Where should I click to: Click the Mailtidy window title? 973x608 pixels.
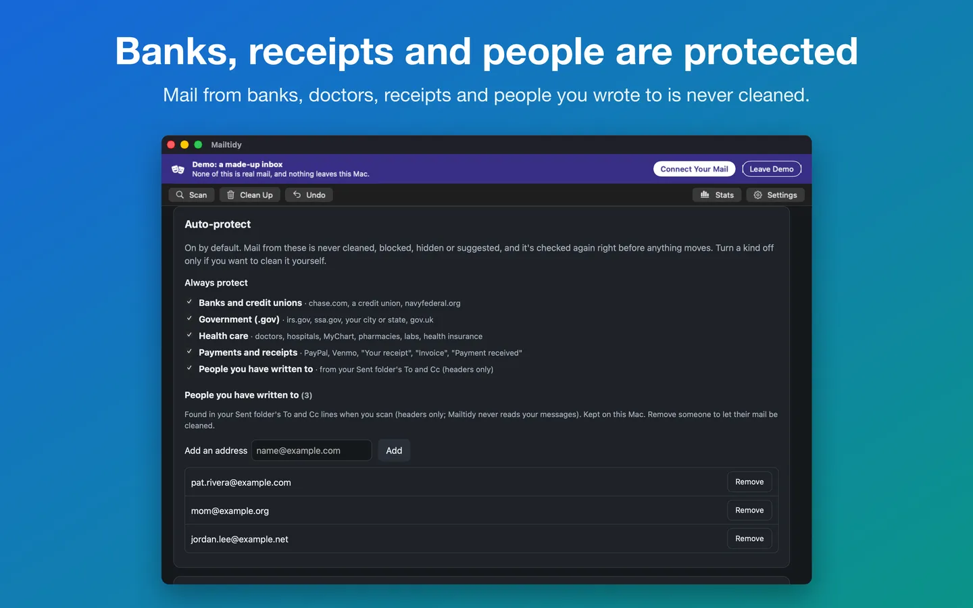pyautogui.click(x=226, y=145)
